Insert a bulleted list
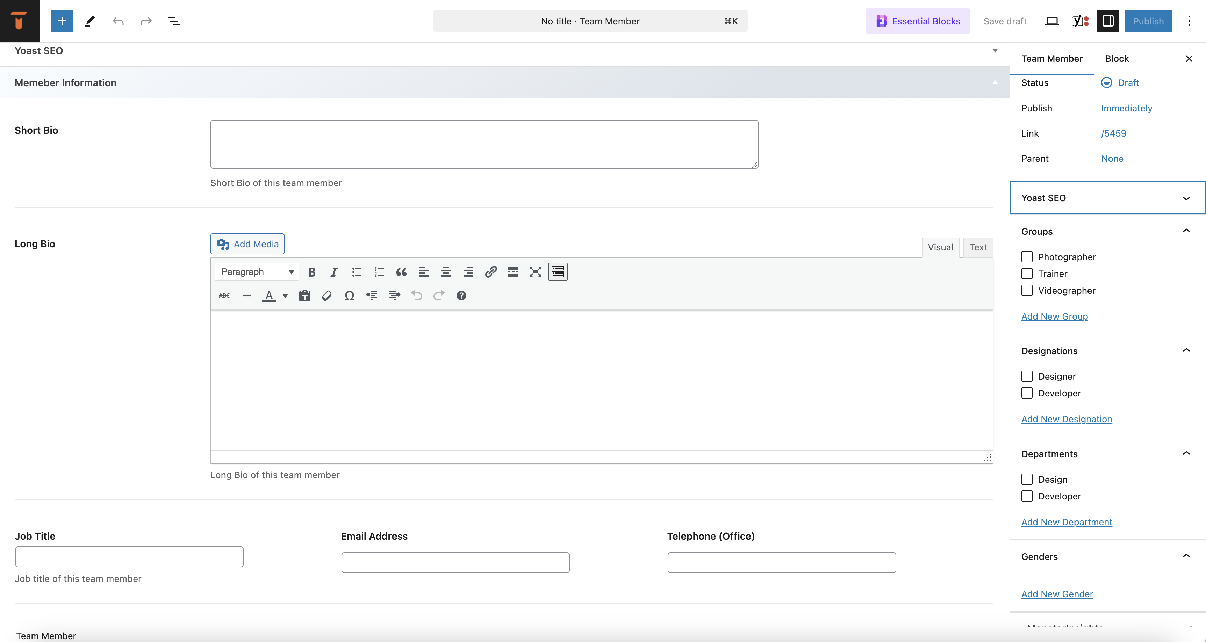The height and width of the screenshot is (642, 1206). tap(357, 272)
